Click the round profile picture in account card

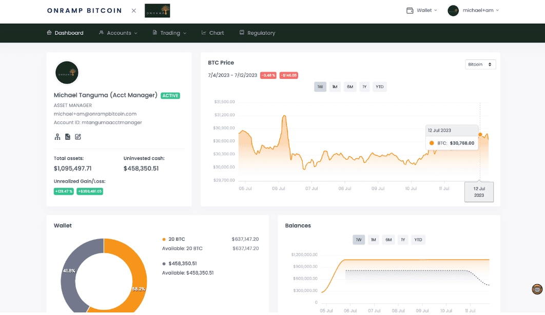[x=67, y=73]
